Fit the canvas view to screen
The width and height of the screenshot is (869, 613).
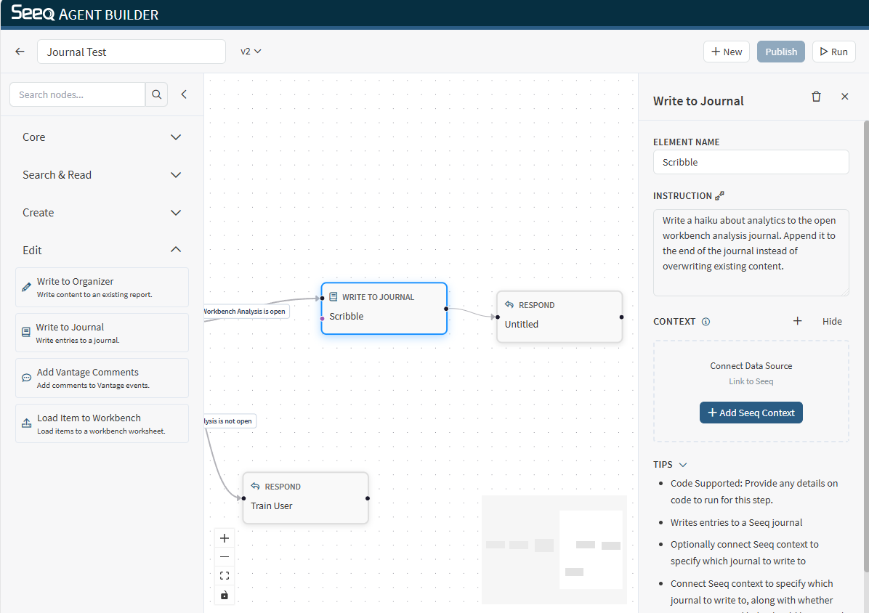pyautogui.click(x=225, y=576)
